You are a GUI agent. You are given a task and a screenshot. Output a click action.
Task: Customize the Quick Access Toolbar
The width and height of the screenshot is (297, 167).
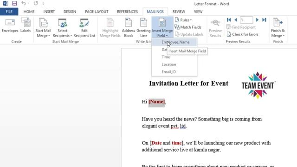coord(43,3)
